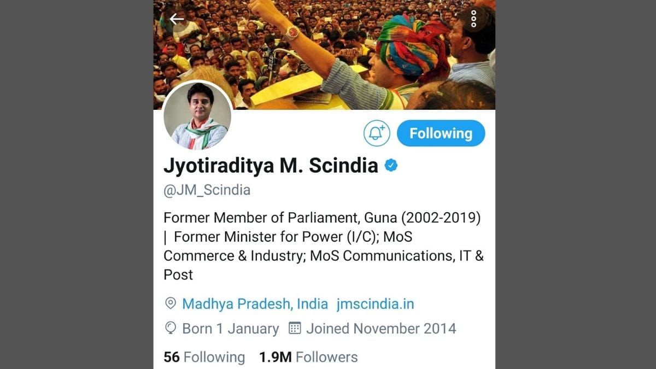Select the Madhya Pradesh, India location
656x369 pixels.
coord(255,304)
